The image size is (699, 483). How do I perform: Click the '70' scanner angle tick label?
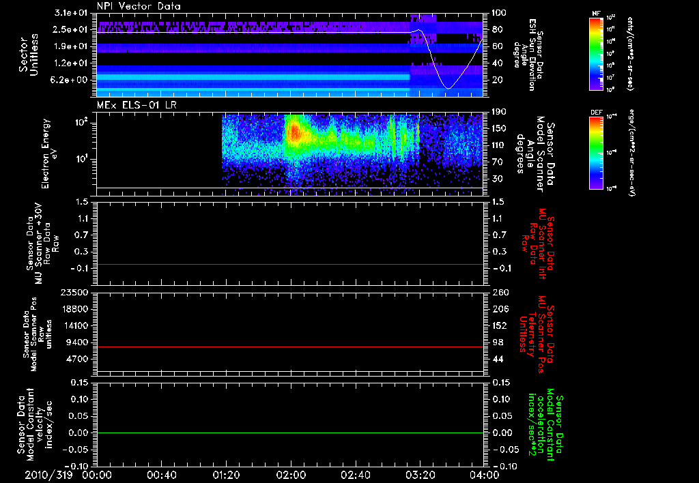tap(497, 162)
